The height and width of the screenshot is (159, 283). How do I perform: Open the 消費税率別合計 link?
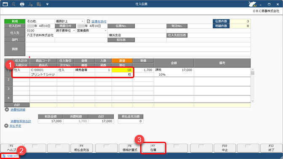[x=21, y=121]
